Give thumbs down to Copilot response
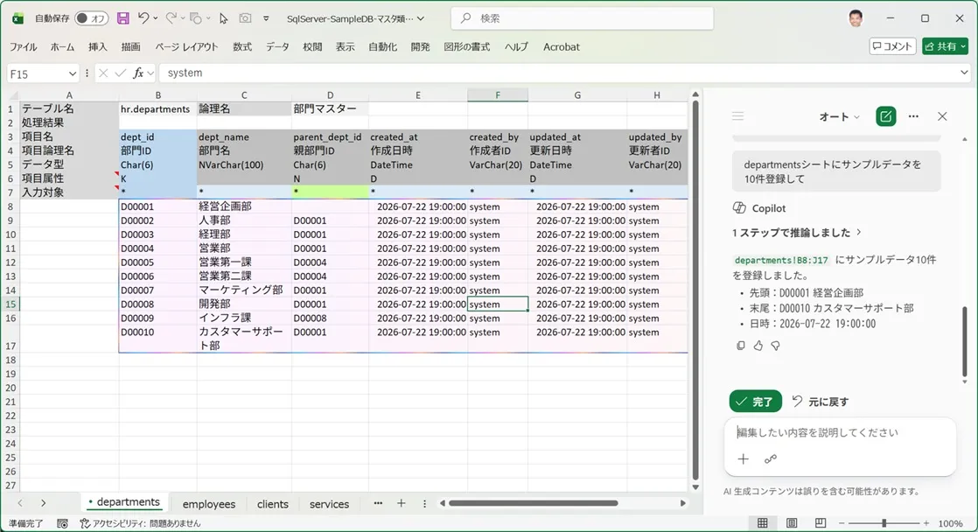The width and height of the screenshot is (978, 532). (x=775, y=346)
